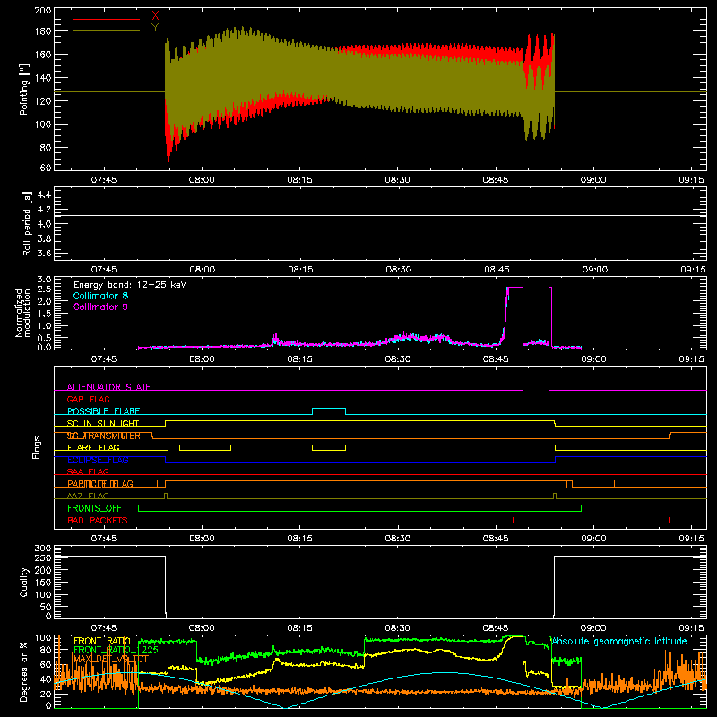Click the 07:45 tick label under Pointing plot
The width and height of the screenshot is (717, 717).
pos(104,180)
